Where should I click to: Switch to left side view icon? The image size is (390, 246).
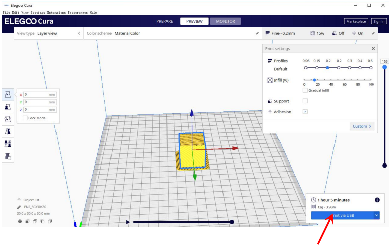42,221
